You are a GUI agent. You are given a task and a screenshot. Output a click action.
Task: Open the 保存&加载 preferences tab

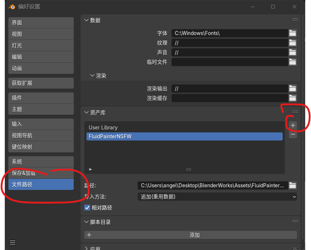[41, 173]
